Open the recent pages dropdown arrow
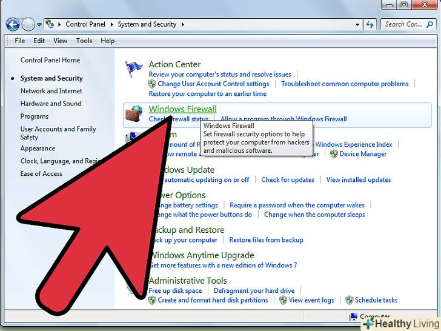Screen dimensions: 441x331 click(39, 25)
